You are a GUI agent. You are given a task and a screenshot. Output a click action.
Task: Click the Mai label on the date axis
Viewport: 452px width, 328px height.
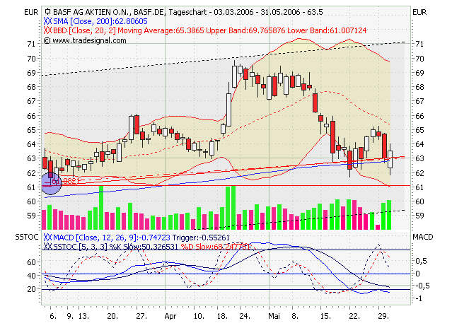pos(273,318)
